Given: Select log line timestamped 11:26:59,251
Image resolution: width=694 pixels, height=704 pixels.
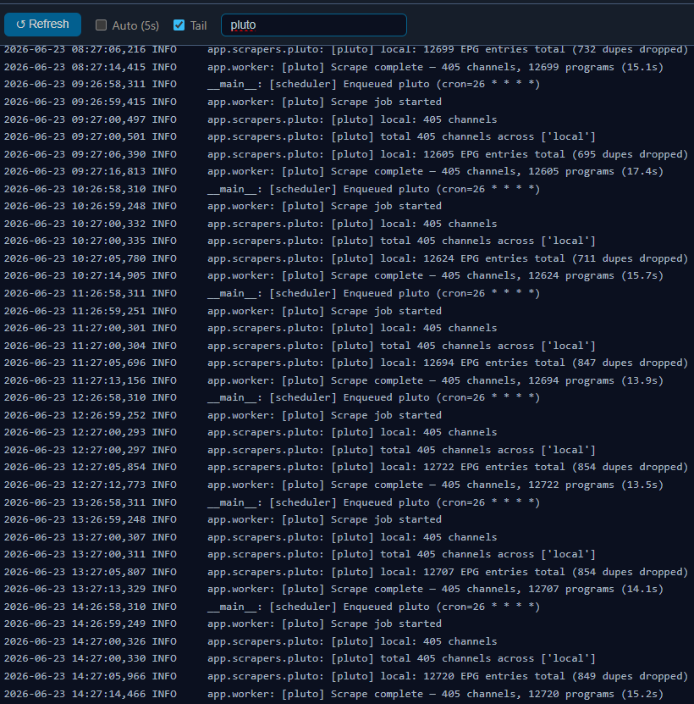Looking at the screenshot, I should (x=223, y=311).
